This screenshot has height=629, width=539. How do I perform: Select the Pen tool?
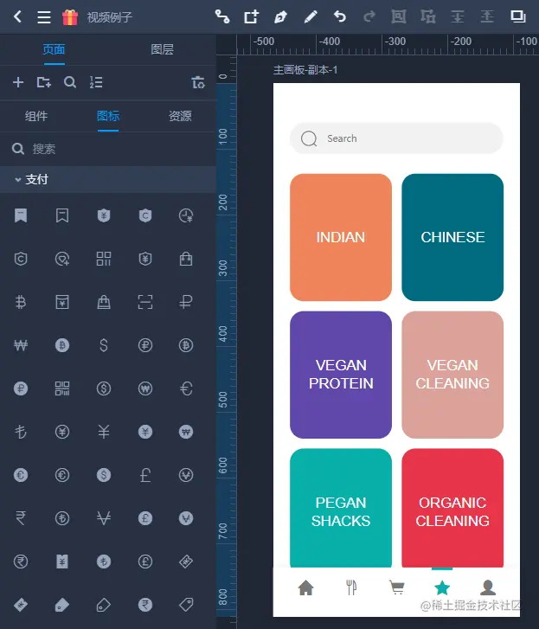280,16
